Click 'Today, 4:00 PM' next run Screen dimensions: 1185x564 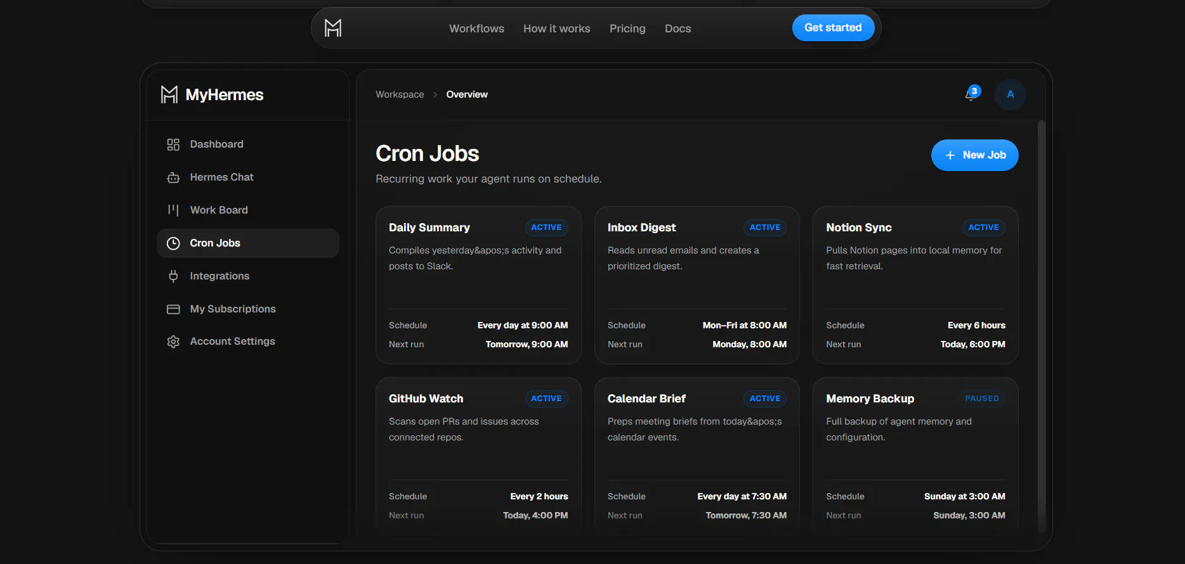pos(535,515)
